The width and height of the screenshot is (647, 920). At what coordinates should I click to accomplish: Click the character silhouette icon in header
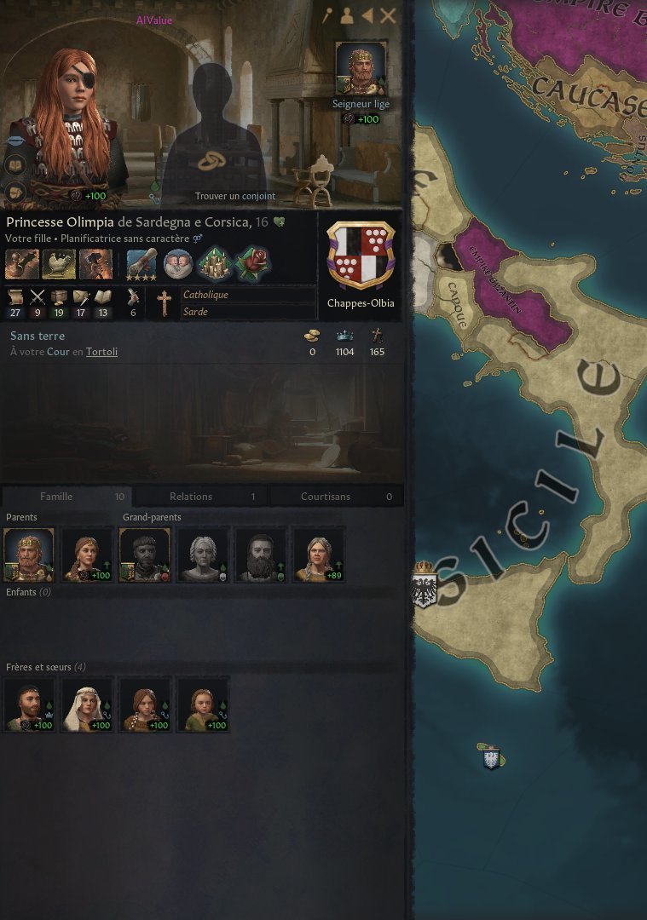(x=347, y=16)
